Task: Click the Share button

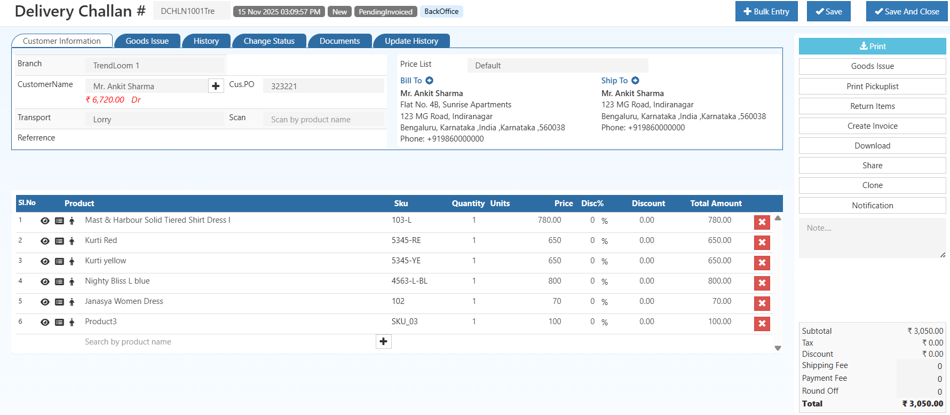Action: click(872, 166)
